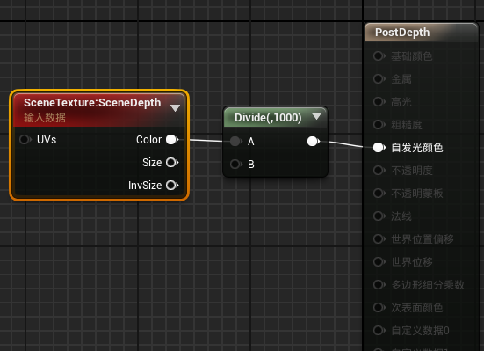The image size is (484, 351).
Task: Click the InvSize output pin
Action: point(172,186)
